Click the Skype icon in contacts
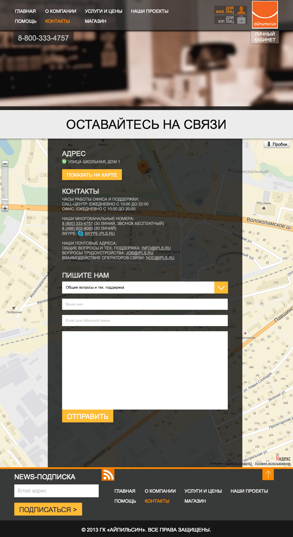 [x=81, y=233]
